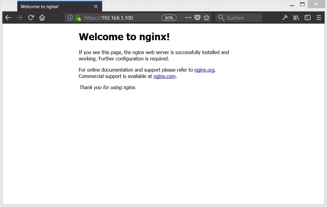This screenshot has width=327, height=207.
Task: Bookmark this page with the star
Action: (206, 18)
